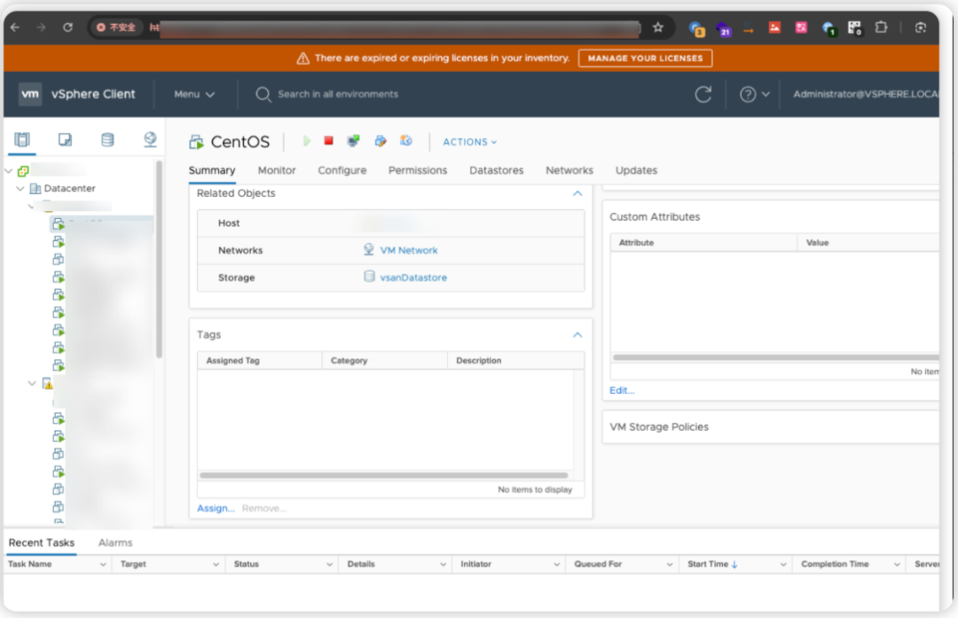Click the Custom Attributes horizontal scrollbar
Screen dimensions: 958x618
tap(776, 358)
